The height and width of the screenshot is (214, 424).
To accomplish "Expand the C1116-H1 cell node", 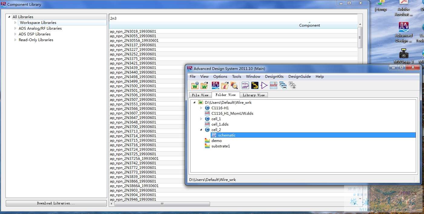I will click(201, 108).
